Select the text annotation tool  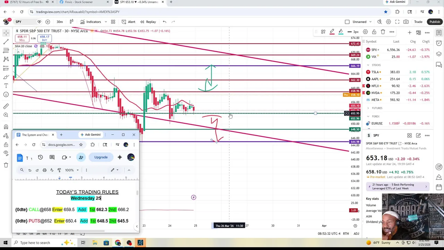[x=6, y=85]
